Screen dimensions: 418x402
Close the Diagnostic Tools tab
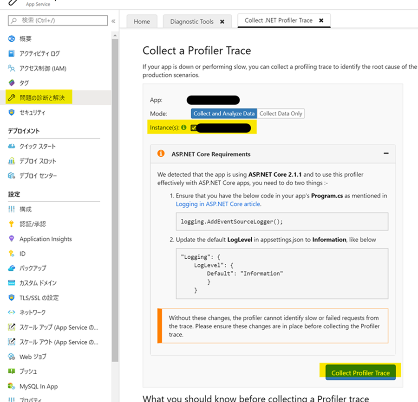coord(222,21)
